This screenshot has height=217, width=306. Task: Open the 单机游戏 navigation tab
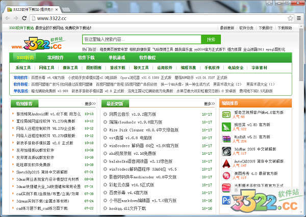116,58
